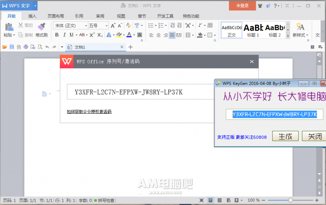Click the Distributed alignment icon
This screenshot has height=205, width=326.
click(x=178, y=35)
